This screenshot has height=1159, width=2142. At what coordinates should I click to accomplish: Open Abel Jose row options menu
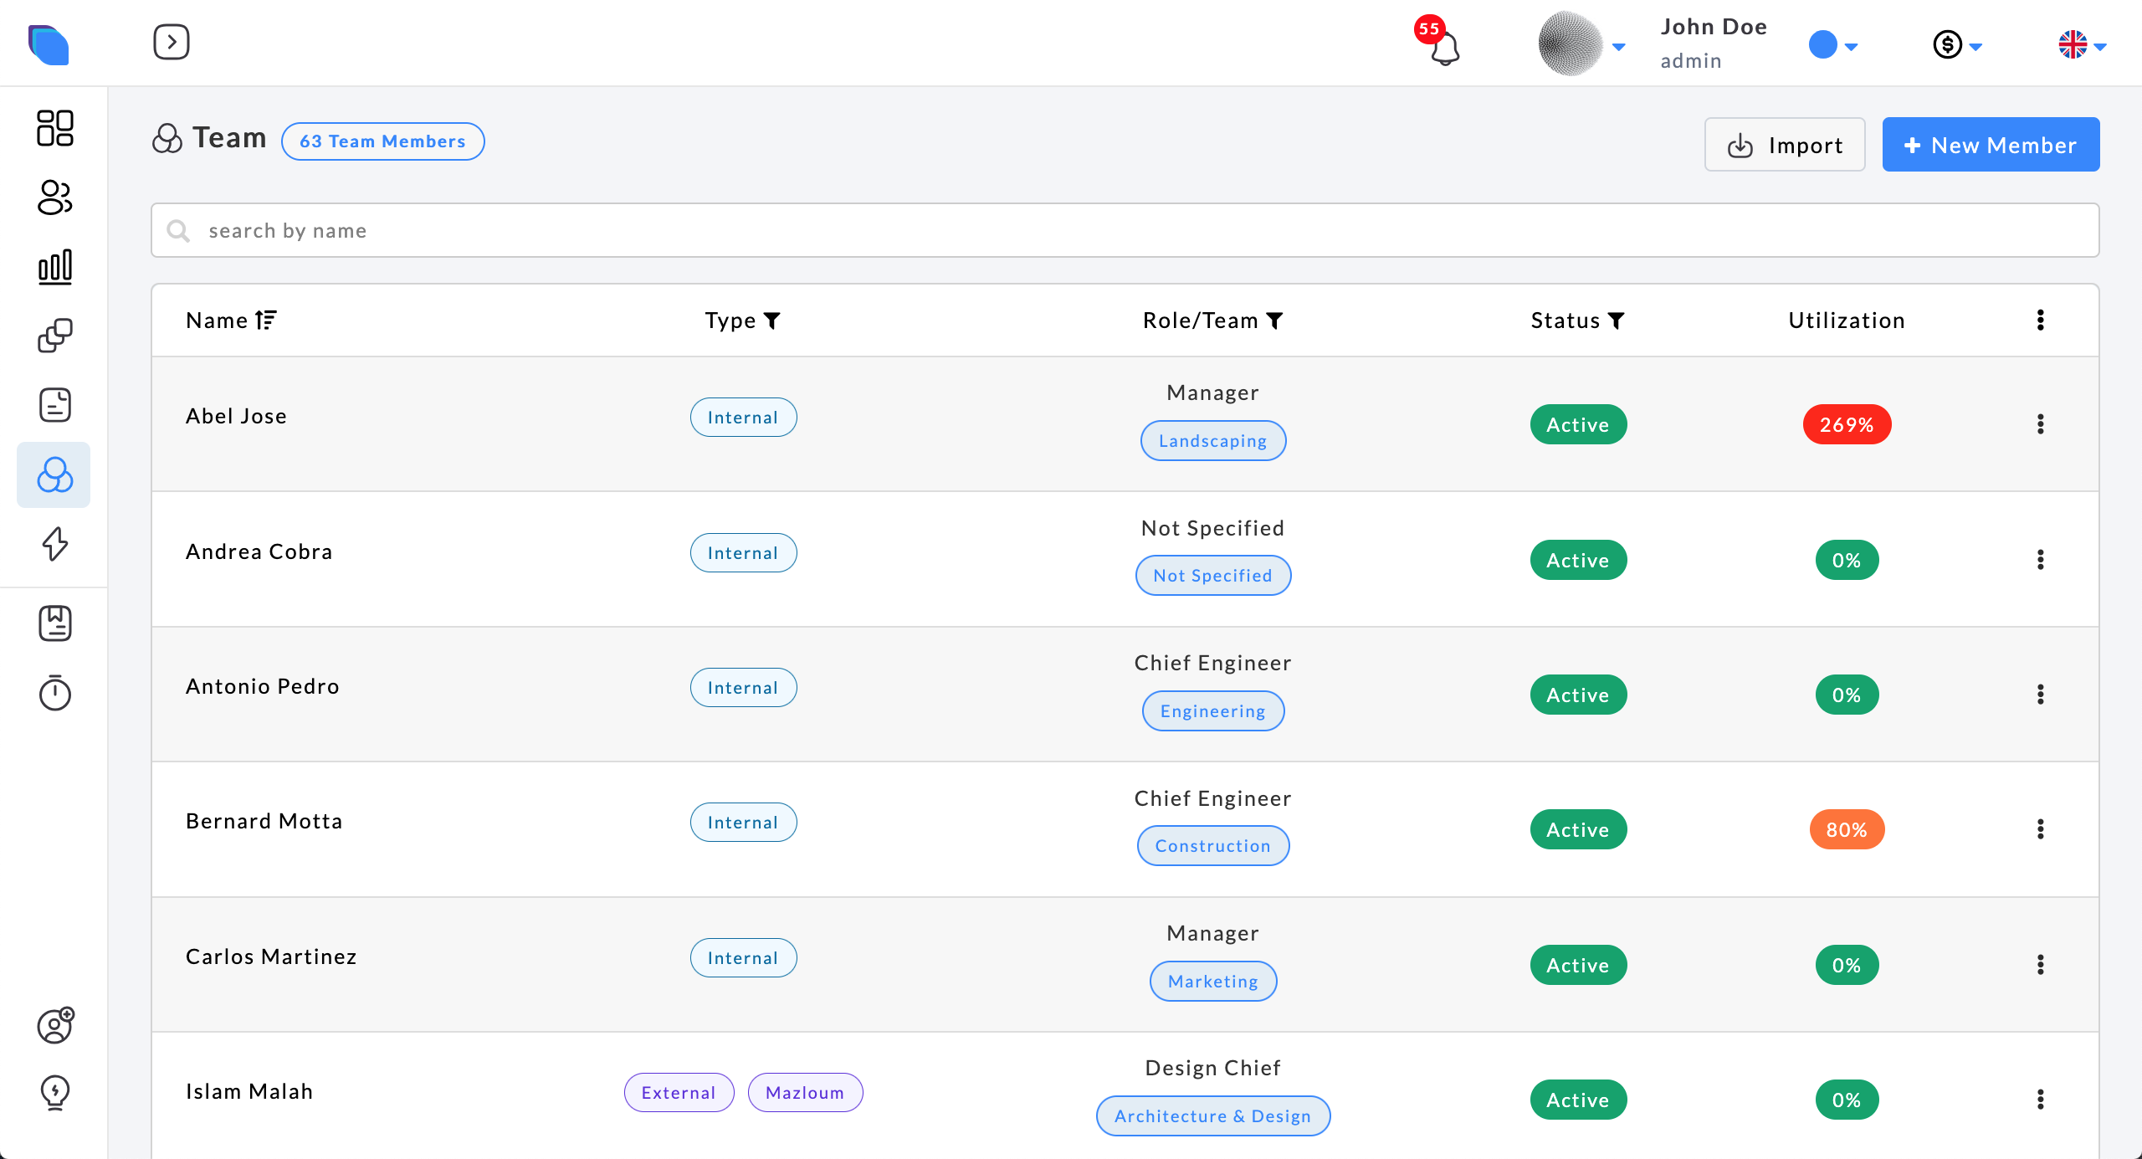click(2040, 424)
